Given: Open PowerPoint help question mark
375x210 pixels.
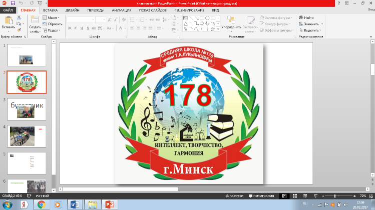Looking at the screenshot, I should pos(339,3).
